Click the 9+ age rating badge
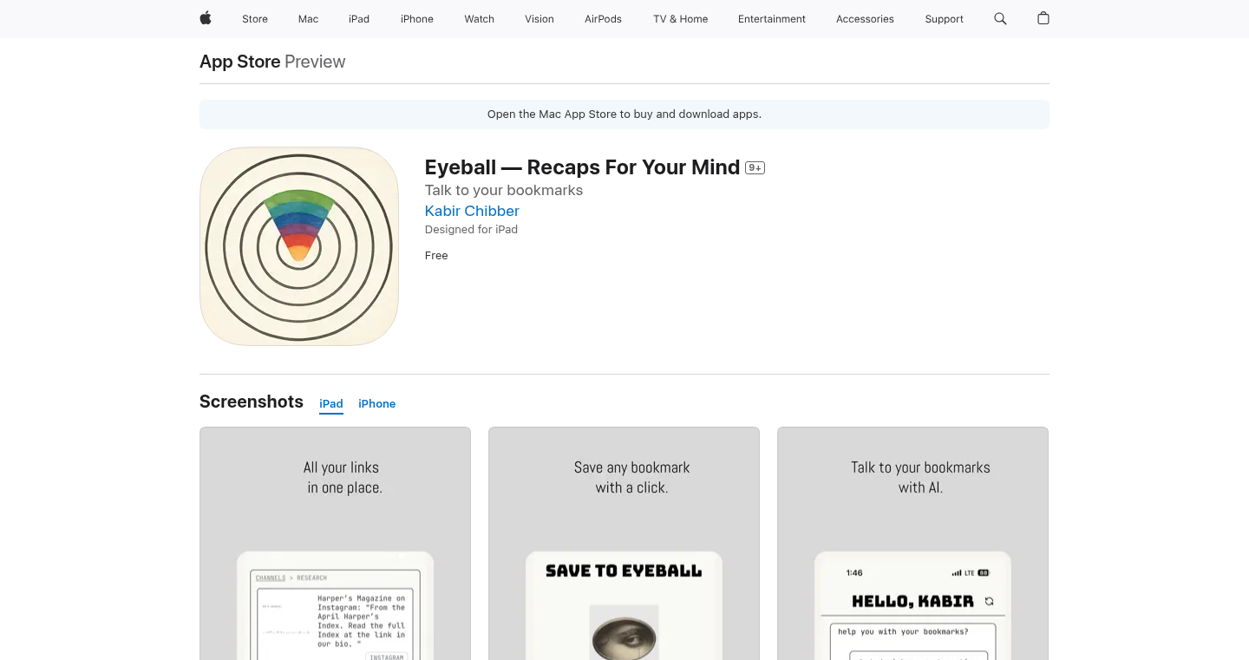The width and height of the screenshot is (1249, 660). 755,168
